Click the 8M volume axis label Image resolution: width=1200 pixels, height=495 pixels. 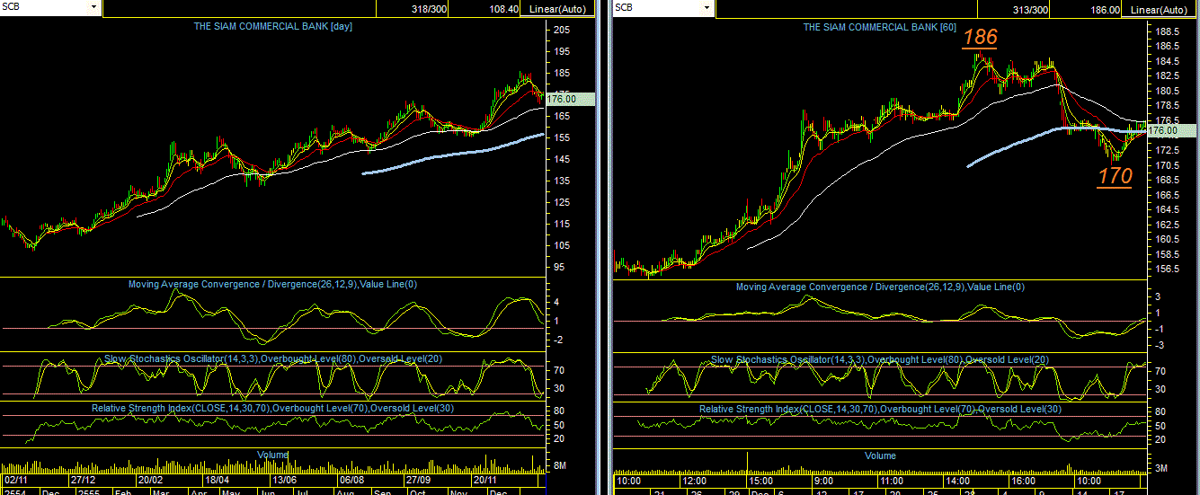click(559, 465)
